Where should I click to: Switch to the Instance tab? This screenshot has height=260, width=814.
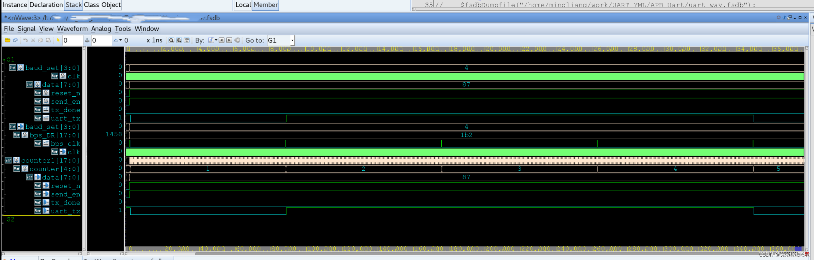15,5
